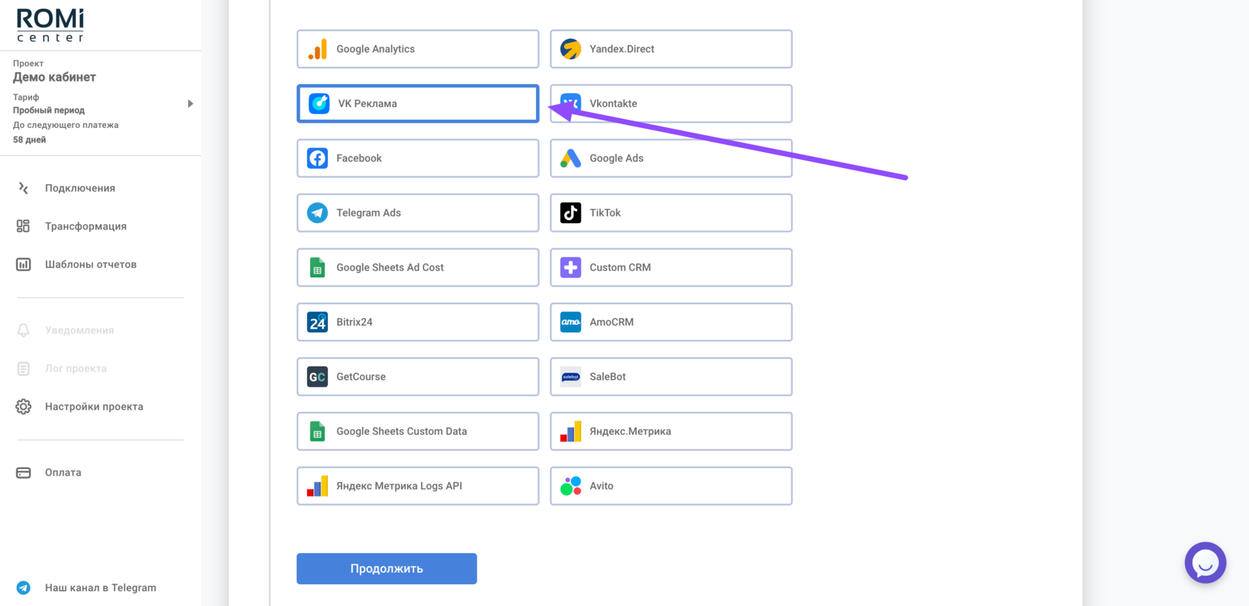This screenshot has height=606, width=1249.
Task: Click the Telegram Ads paper-plane icon
Action: pyautogui.click(x=317, y=213)
